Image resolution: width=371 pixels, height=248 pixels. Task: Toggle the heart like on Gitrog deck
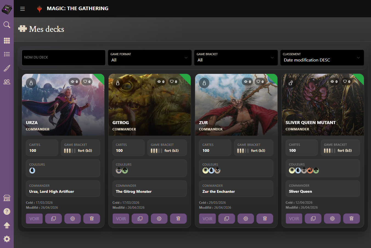pyautogui.click(x=173, y=82)
